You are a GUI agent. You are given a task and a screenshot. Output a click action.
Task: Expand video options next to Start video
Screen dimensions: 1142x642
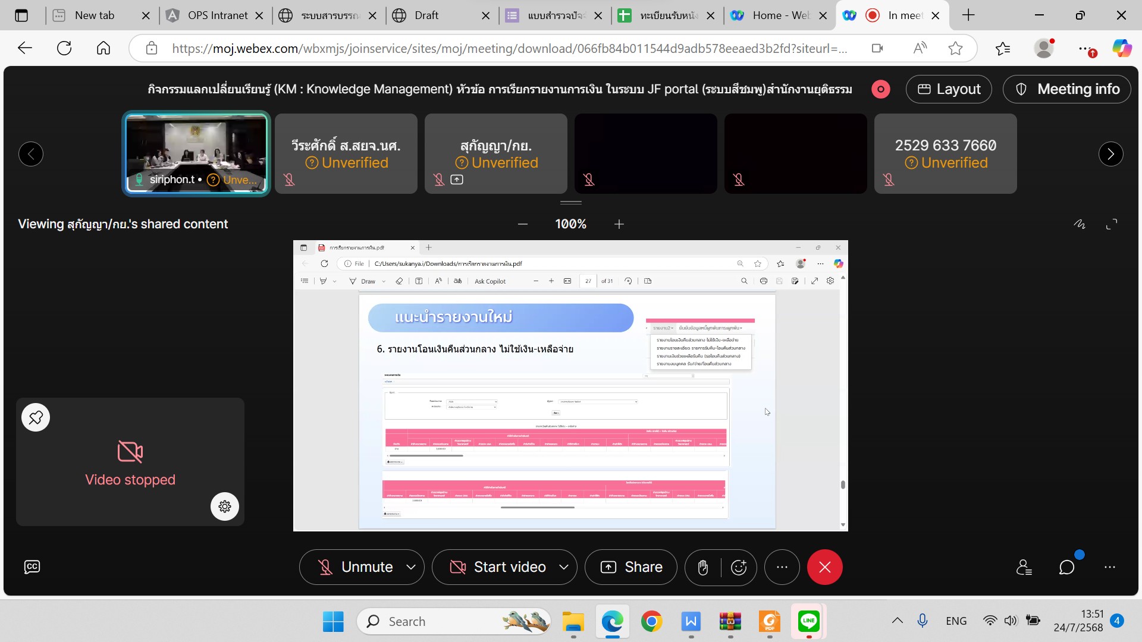pyautogui.click(x=564, y=567)
